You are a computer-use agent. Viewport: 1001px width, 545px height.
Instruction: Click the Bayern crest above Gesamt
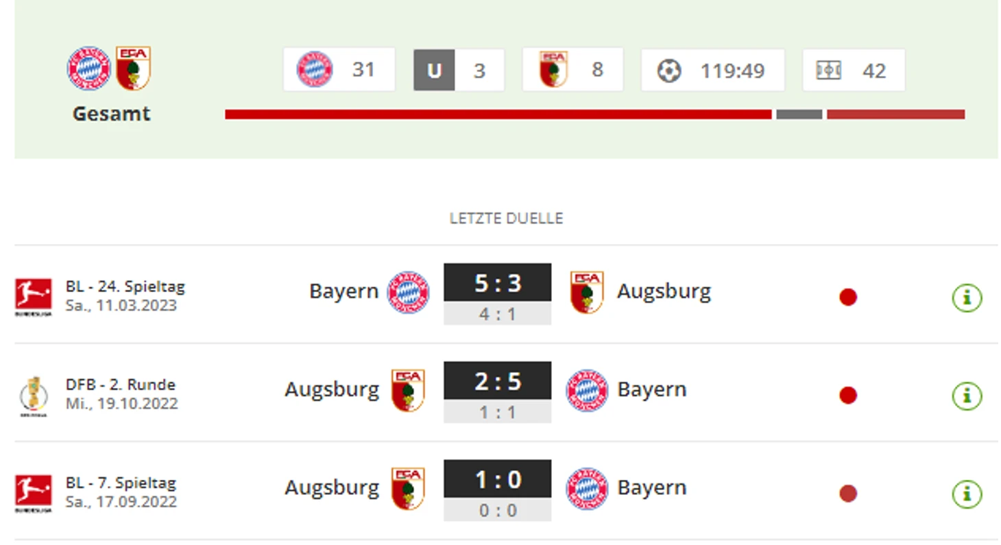tap(88, 68)
